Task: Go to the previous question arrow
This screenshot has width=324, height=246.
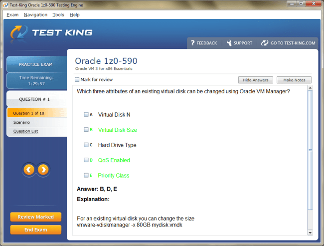Action: tap(29, 170)
